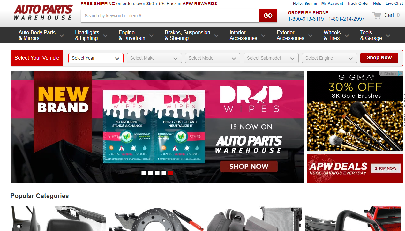The width and height of the screenshot is (405, 231).
Task: Open the shopping Cart
Action: pos(386,15)
